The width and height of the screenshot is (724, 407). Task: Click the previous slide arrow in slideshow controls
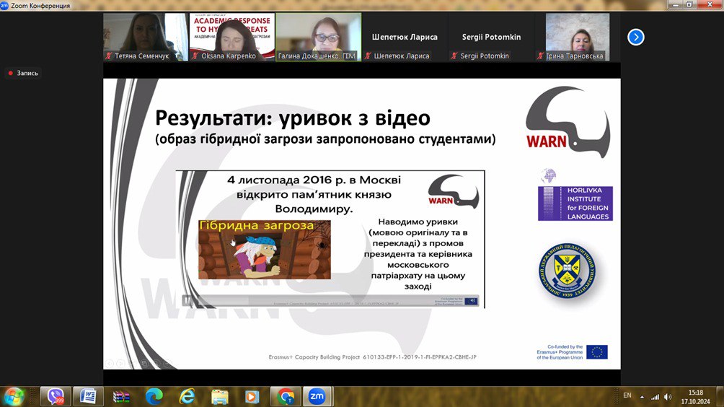pos(110,364)
